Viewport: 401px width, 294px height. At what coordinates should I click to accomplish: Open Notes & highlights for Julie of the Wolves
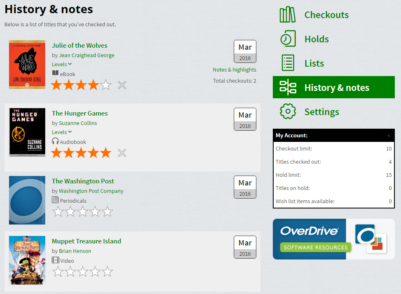(235, 69)
